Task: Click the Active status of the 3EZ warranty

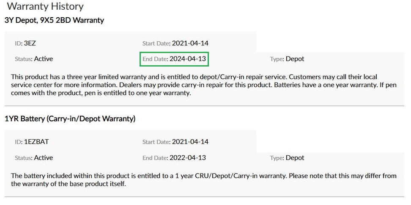Action: tap(44, 59)
